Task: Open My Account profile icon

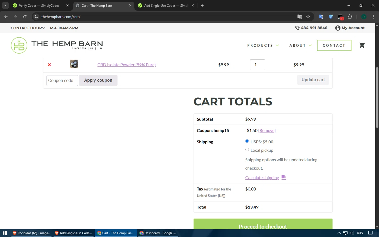Action: [338, 28]
